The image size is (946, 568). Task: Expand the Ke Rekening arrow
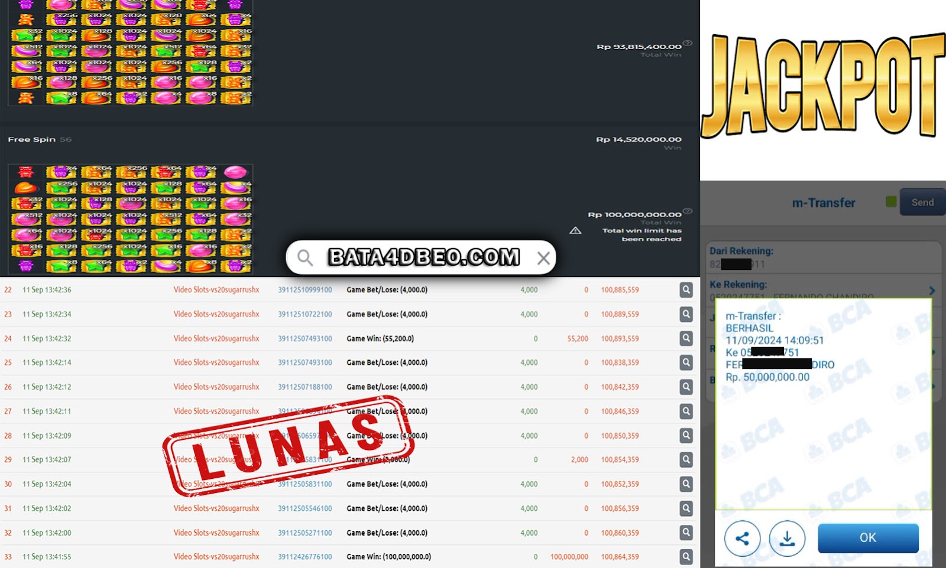(x=932, y=290)
